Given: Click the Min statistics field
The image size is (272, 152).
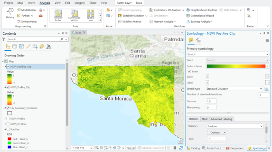Looking at the screenshot, I should [217, 139].
